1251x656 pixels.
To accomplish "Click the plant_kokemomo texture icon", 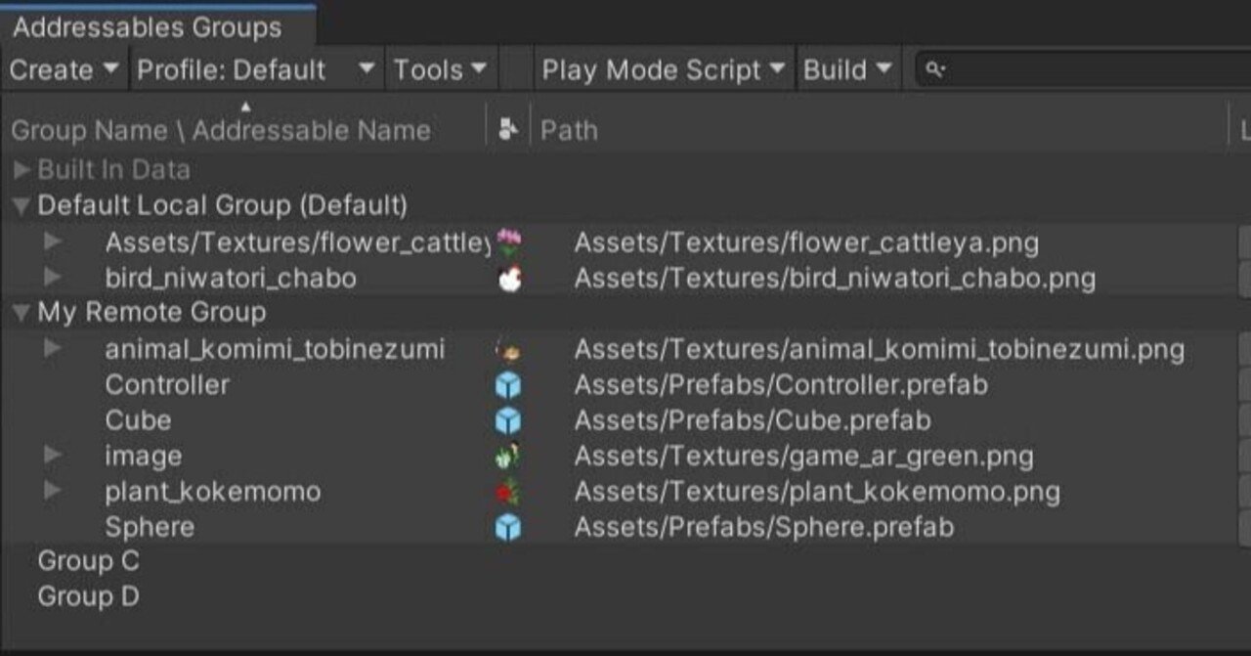I will coord(507,491).
